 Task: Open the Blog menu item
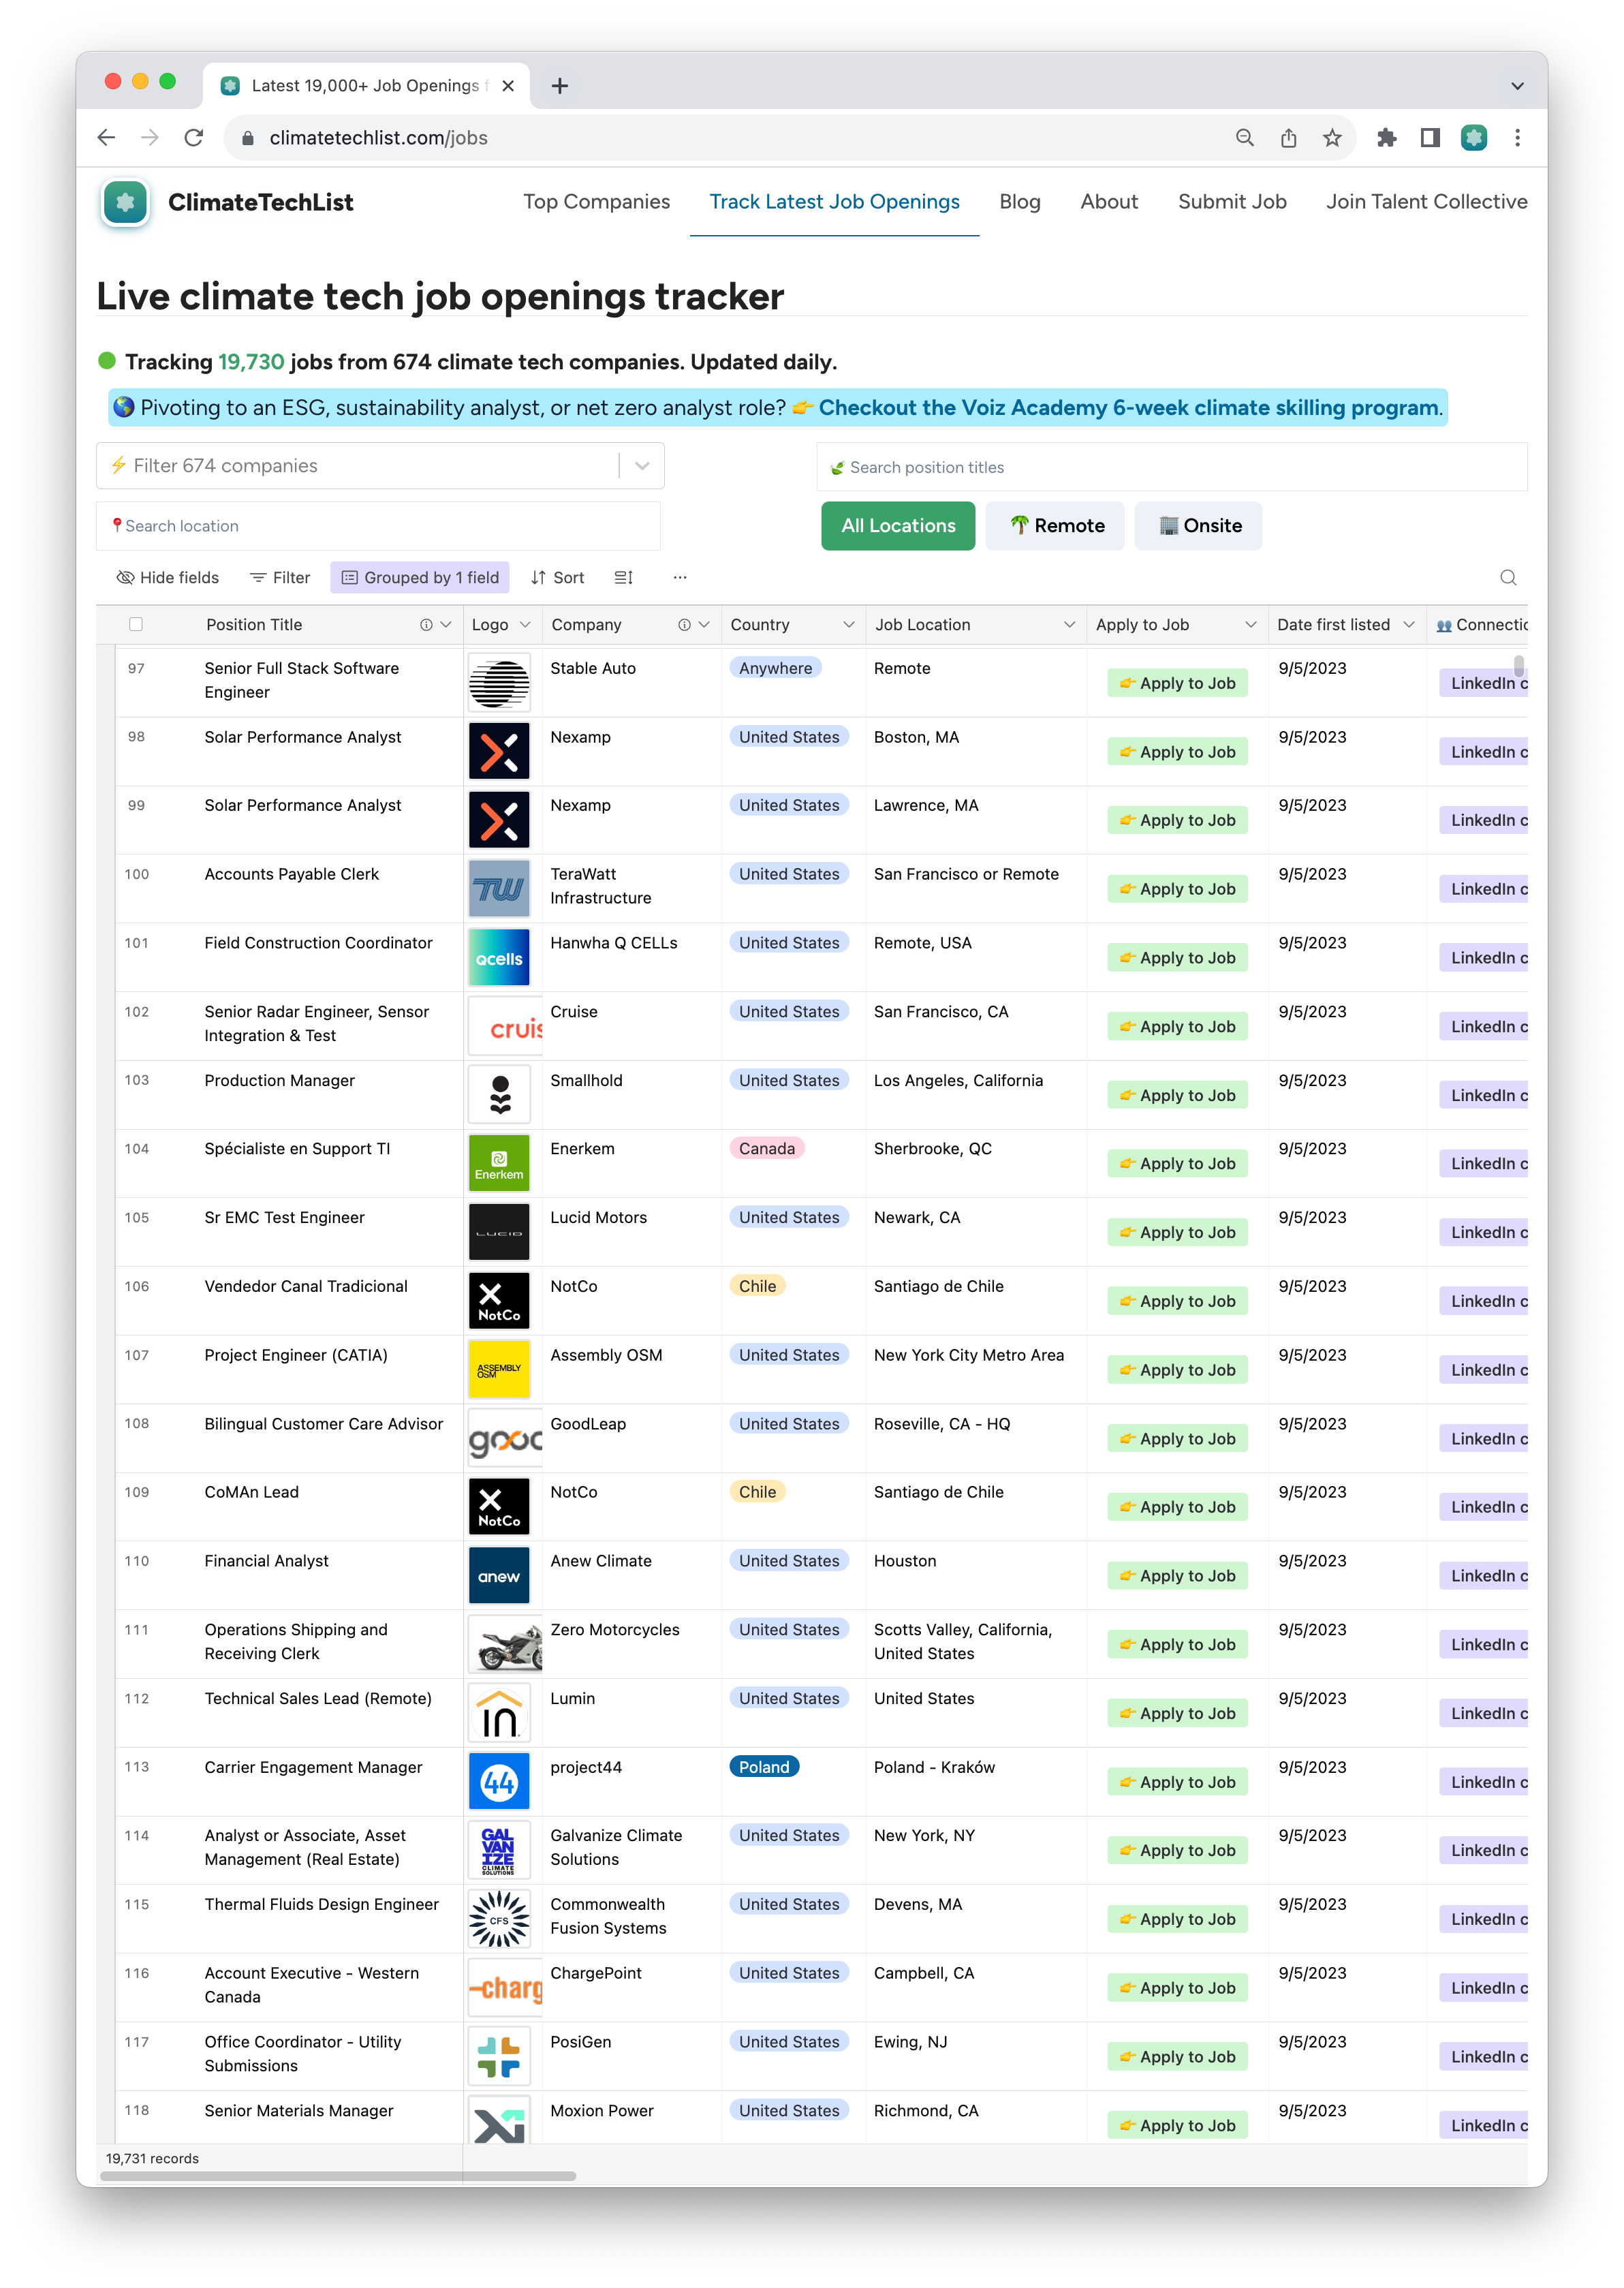click(1020, 202)
